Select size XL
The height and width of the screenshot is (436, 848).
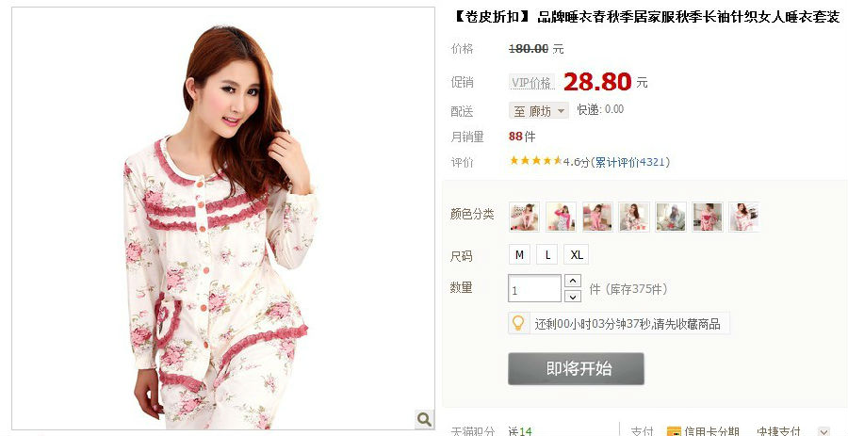pos(577,254)
